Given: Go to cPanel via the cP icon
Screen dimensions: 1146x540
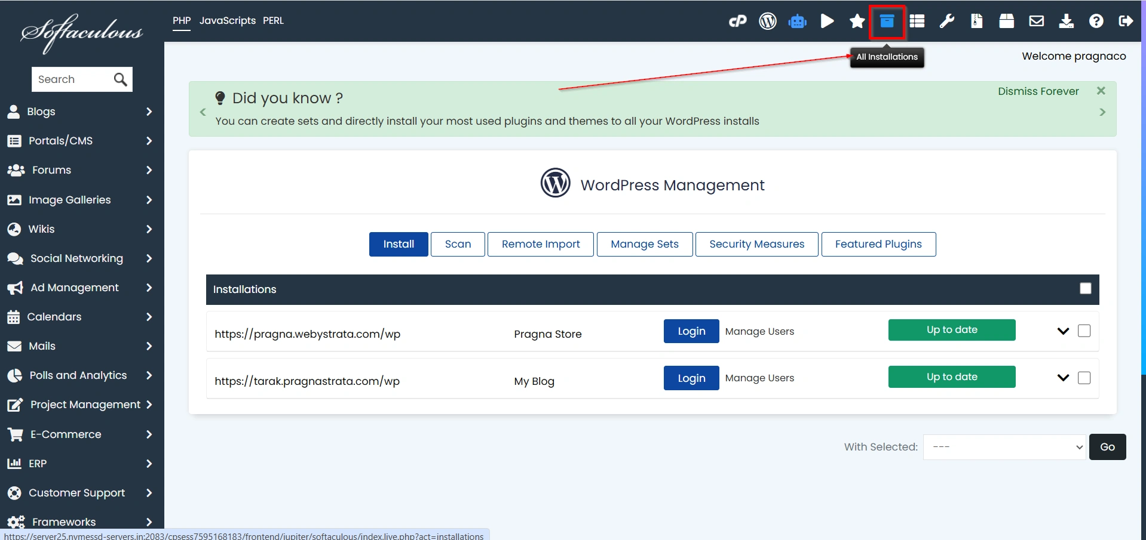Looking at the screenshot, I should click(x=738, y=21).
